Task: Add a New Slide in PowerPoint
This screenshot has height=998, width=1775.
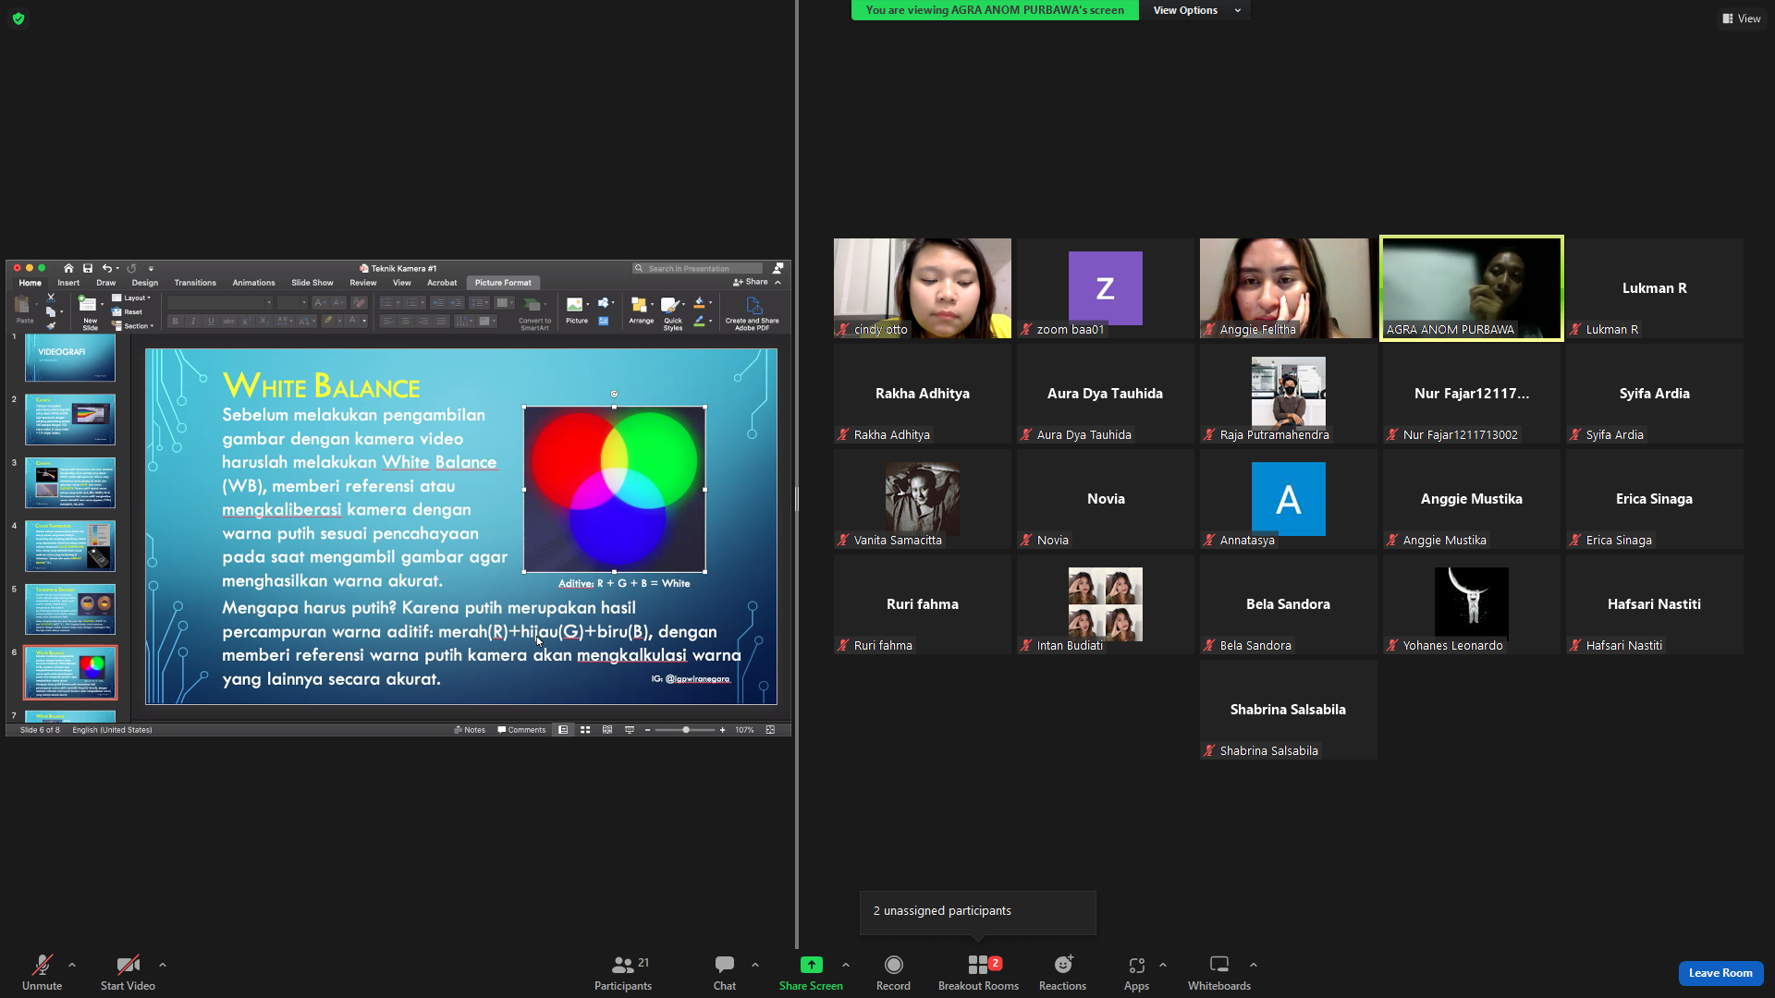Action: click(x=89, y=313)
